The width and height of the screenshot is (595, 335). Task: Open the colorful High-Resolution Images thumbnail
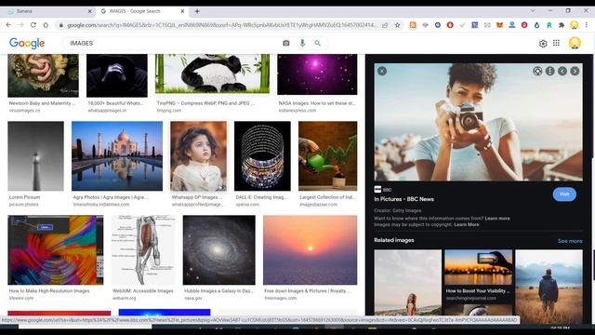tap(56, 250)
